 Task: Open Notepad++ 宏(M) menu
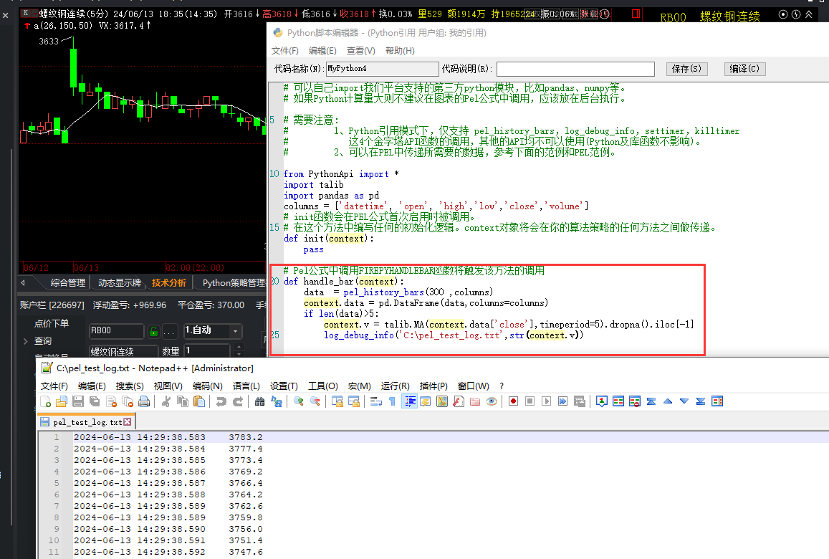pyautogui.click(x=360, y=386)
